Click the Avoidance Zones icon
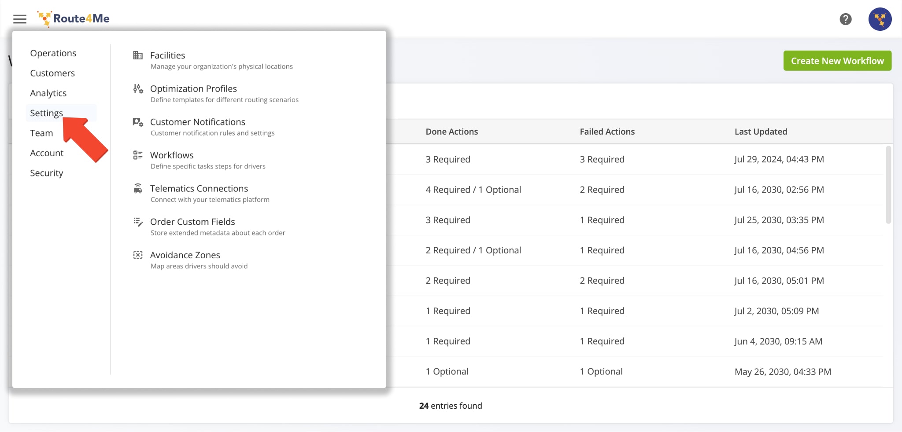 (138, 255)
